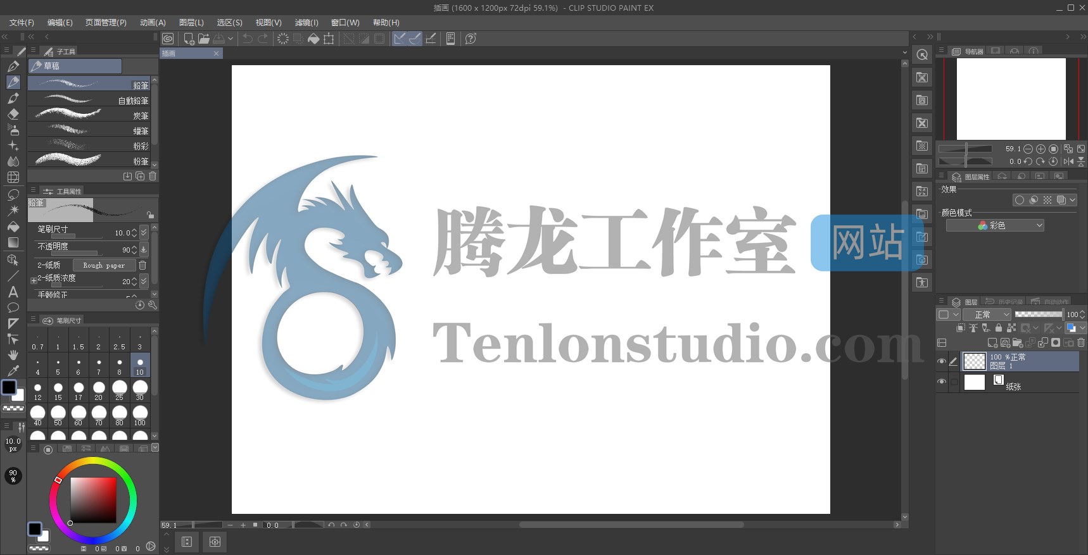
Task: Toggle lock layer icon
Action: pos(999,328)
